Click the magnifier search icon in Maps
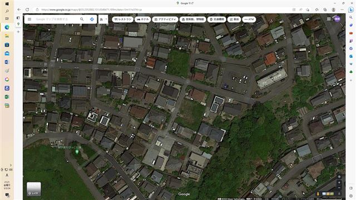This screenshot has width=356, height=200. (82, 19)
